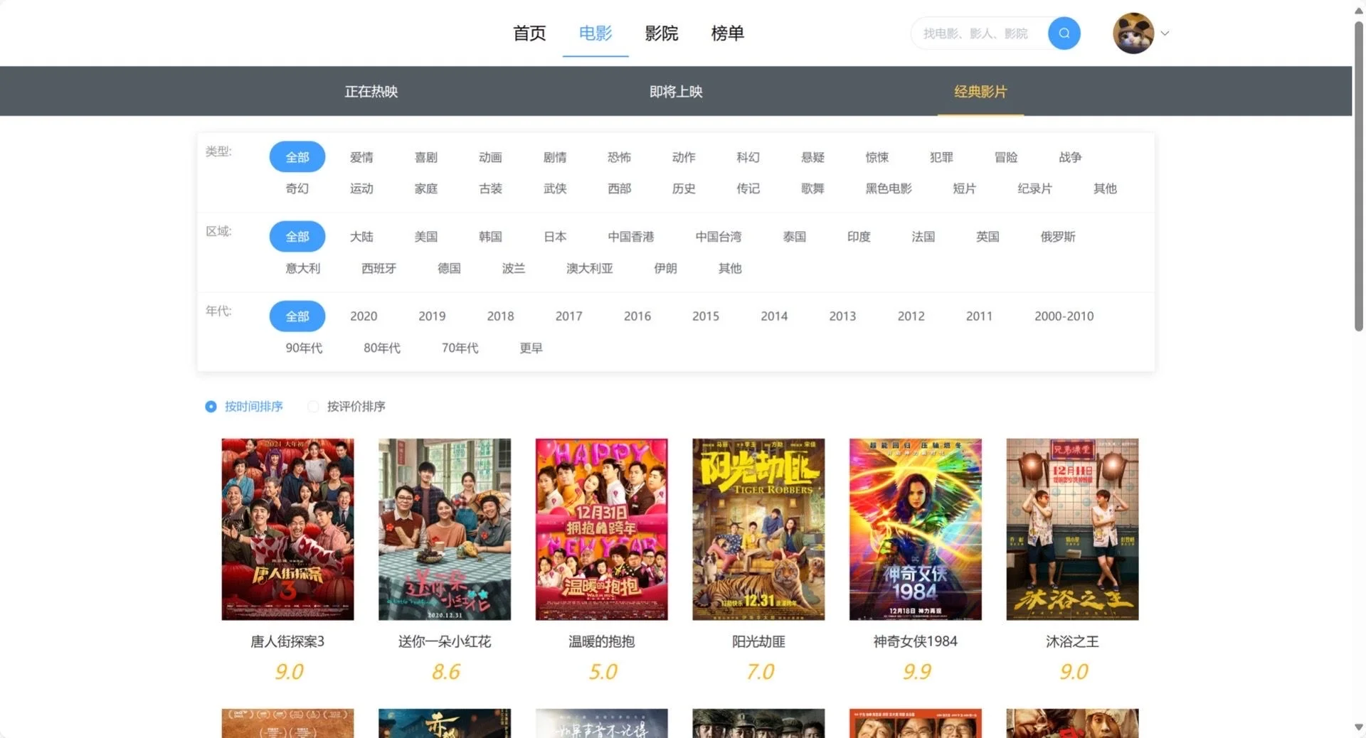The height and width of the screenshot is (738, 1366).
Task: Filter by year 2020
Action: click(x=364, y=316)
